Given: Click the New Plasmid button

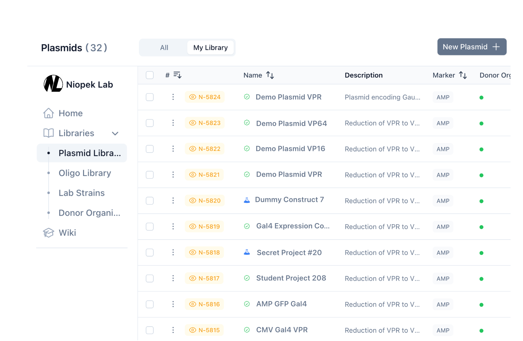Looking at the screenshot, I should coord(472,47).
